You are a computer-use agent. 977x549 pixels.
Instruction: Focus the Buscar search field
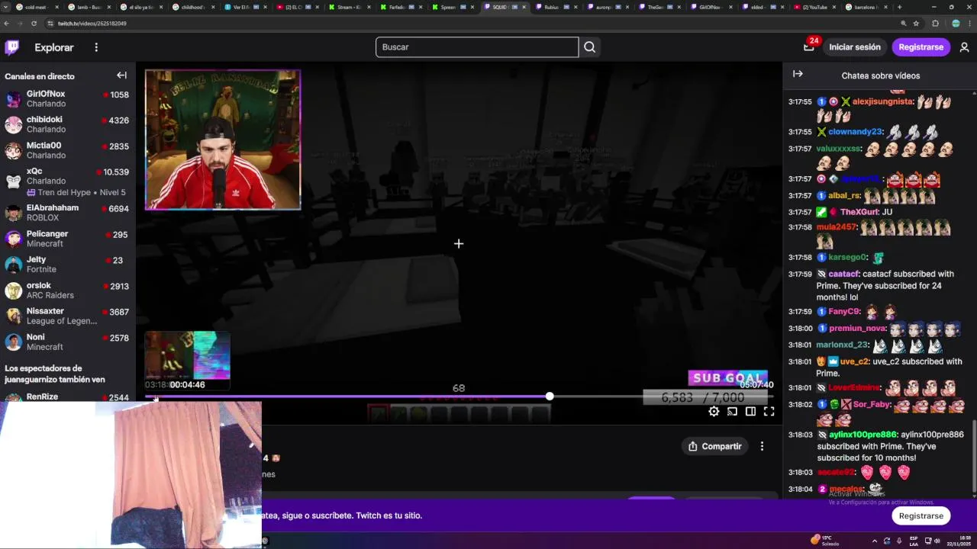pos(477,47)
